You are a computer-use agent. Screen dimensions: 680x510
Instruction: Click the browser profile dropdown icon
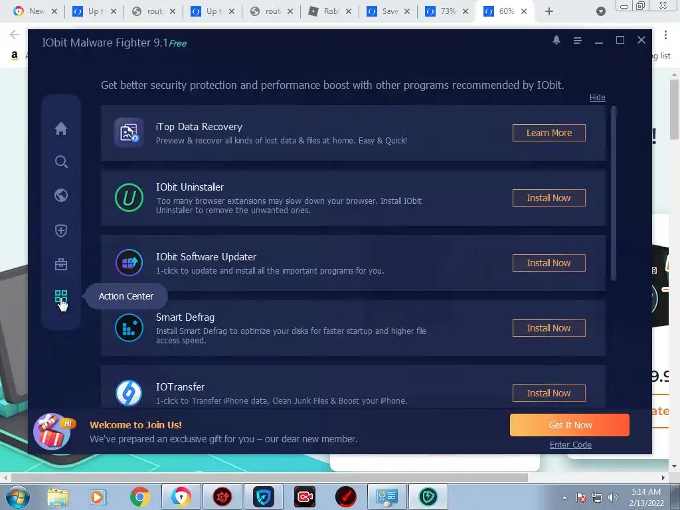[x=600, y=11]
